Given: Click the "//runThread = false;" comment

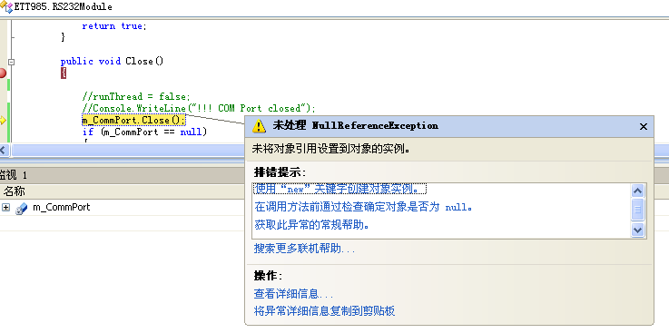Looking at the screenshot, I should (x=136, y=96).
